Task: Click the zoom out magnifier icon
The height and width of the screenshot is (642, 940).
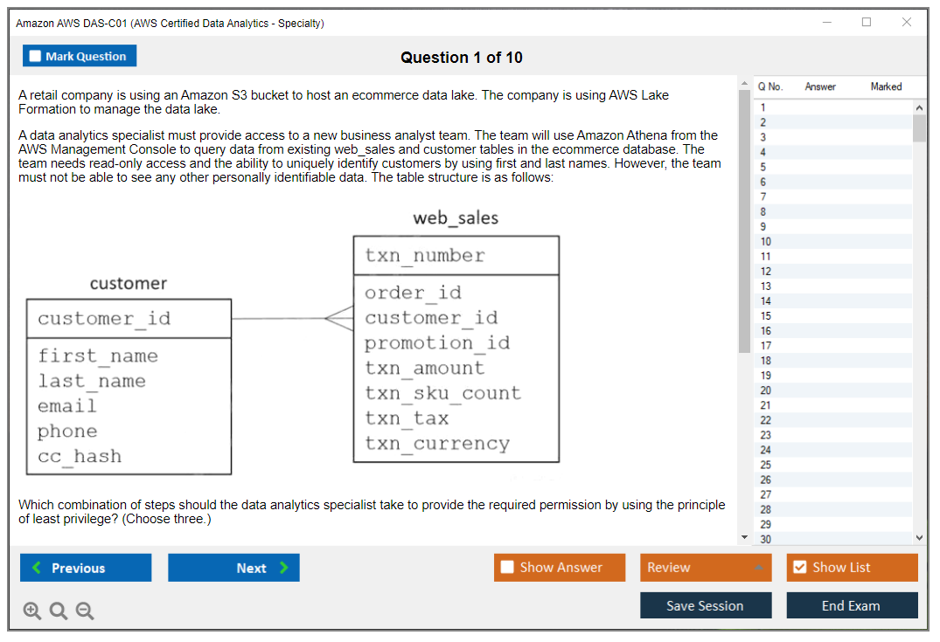Action: pyautogui.click(x=85, y=611)
